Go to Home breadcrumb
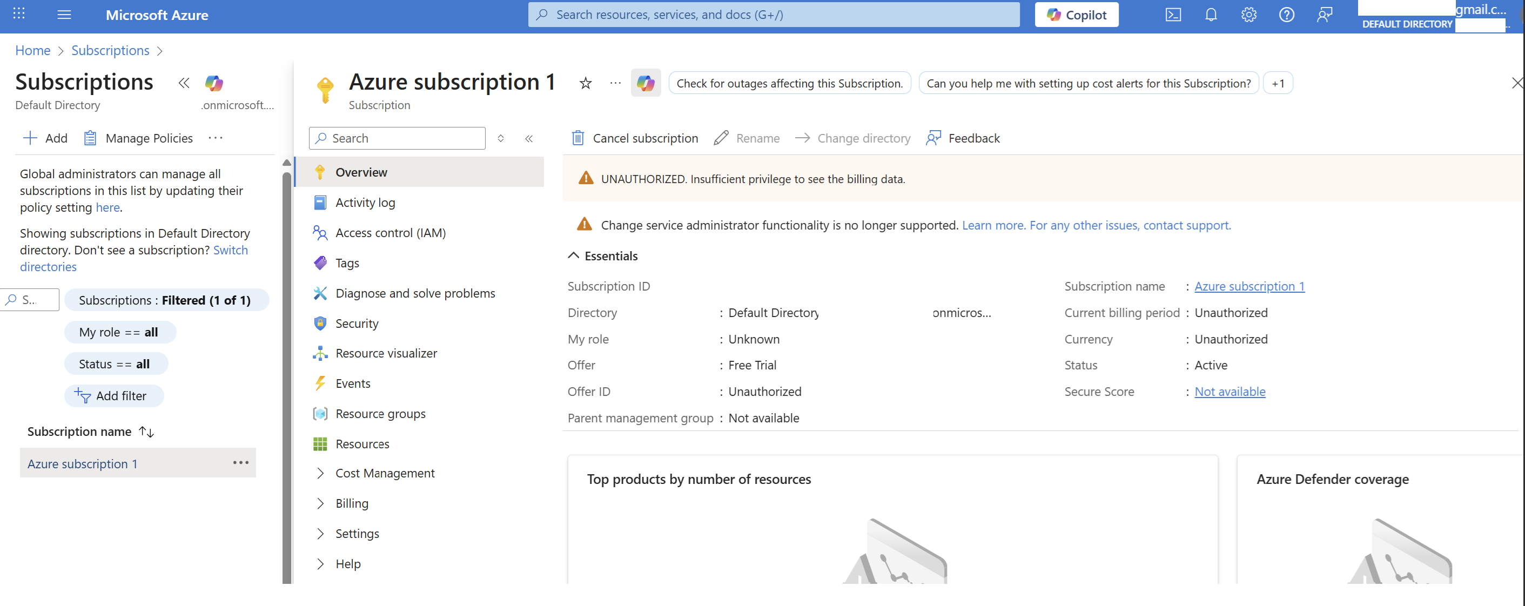This screenshot has width=1525, height=606. pyautogui.click(x=32, y=50)
